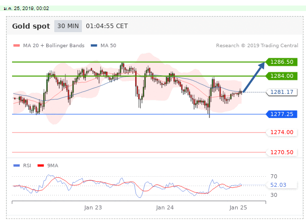Screen dimensions: 306x223
Task: Click the Jan 24 date axis label
Action: 165,207
